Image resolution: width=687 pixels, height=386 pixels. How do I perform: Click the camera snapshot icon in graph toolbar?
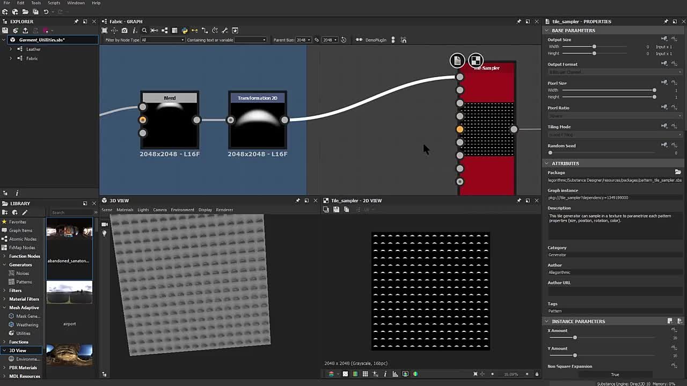(125, 31)
